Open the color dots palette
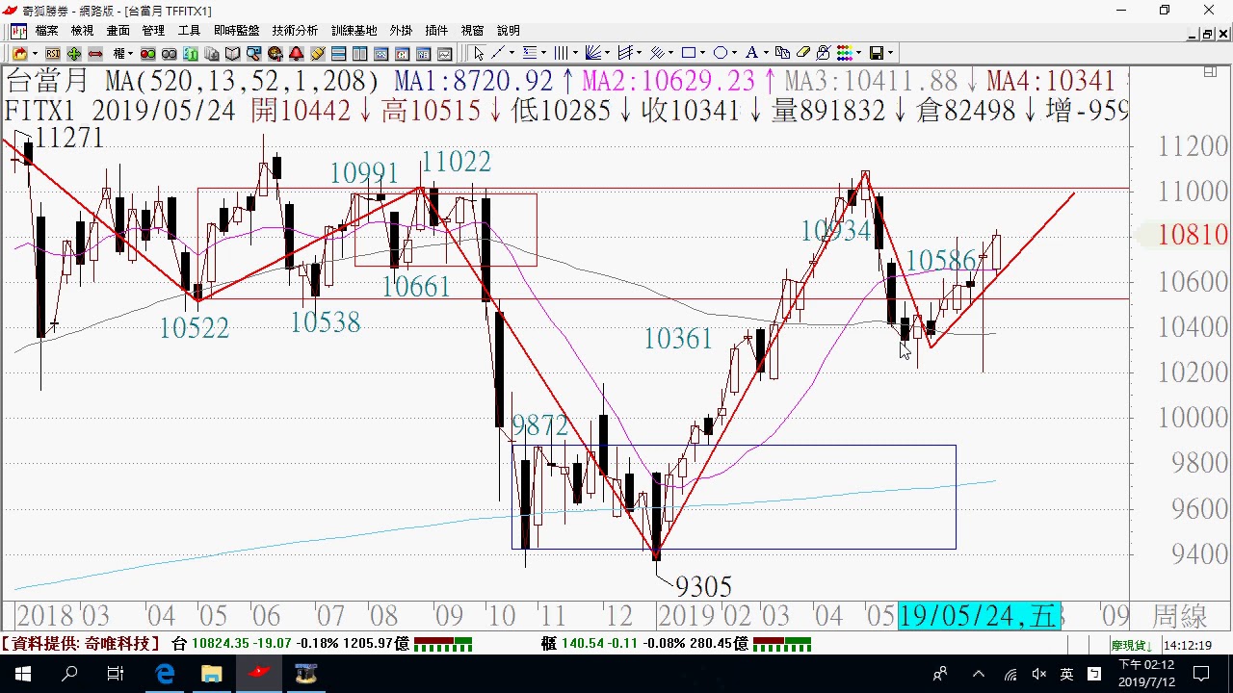The height and width of the screenshot is (693, 1233). click(845, 53)
